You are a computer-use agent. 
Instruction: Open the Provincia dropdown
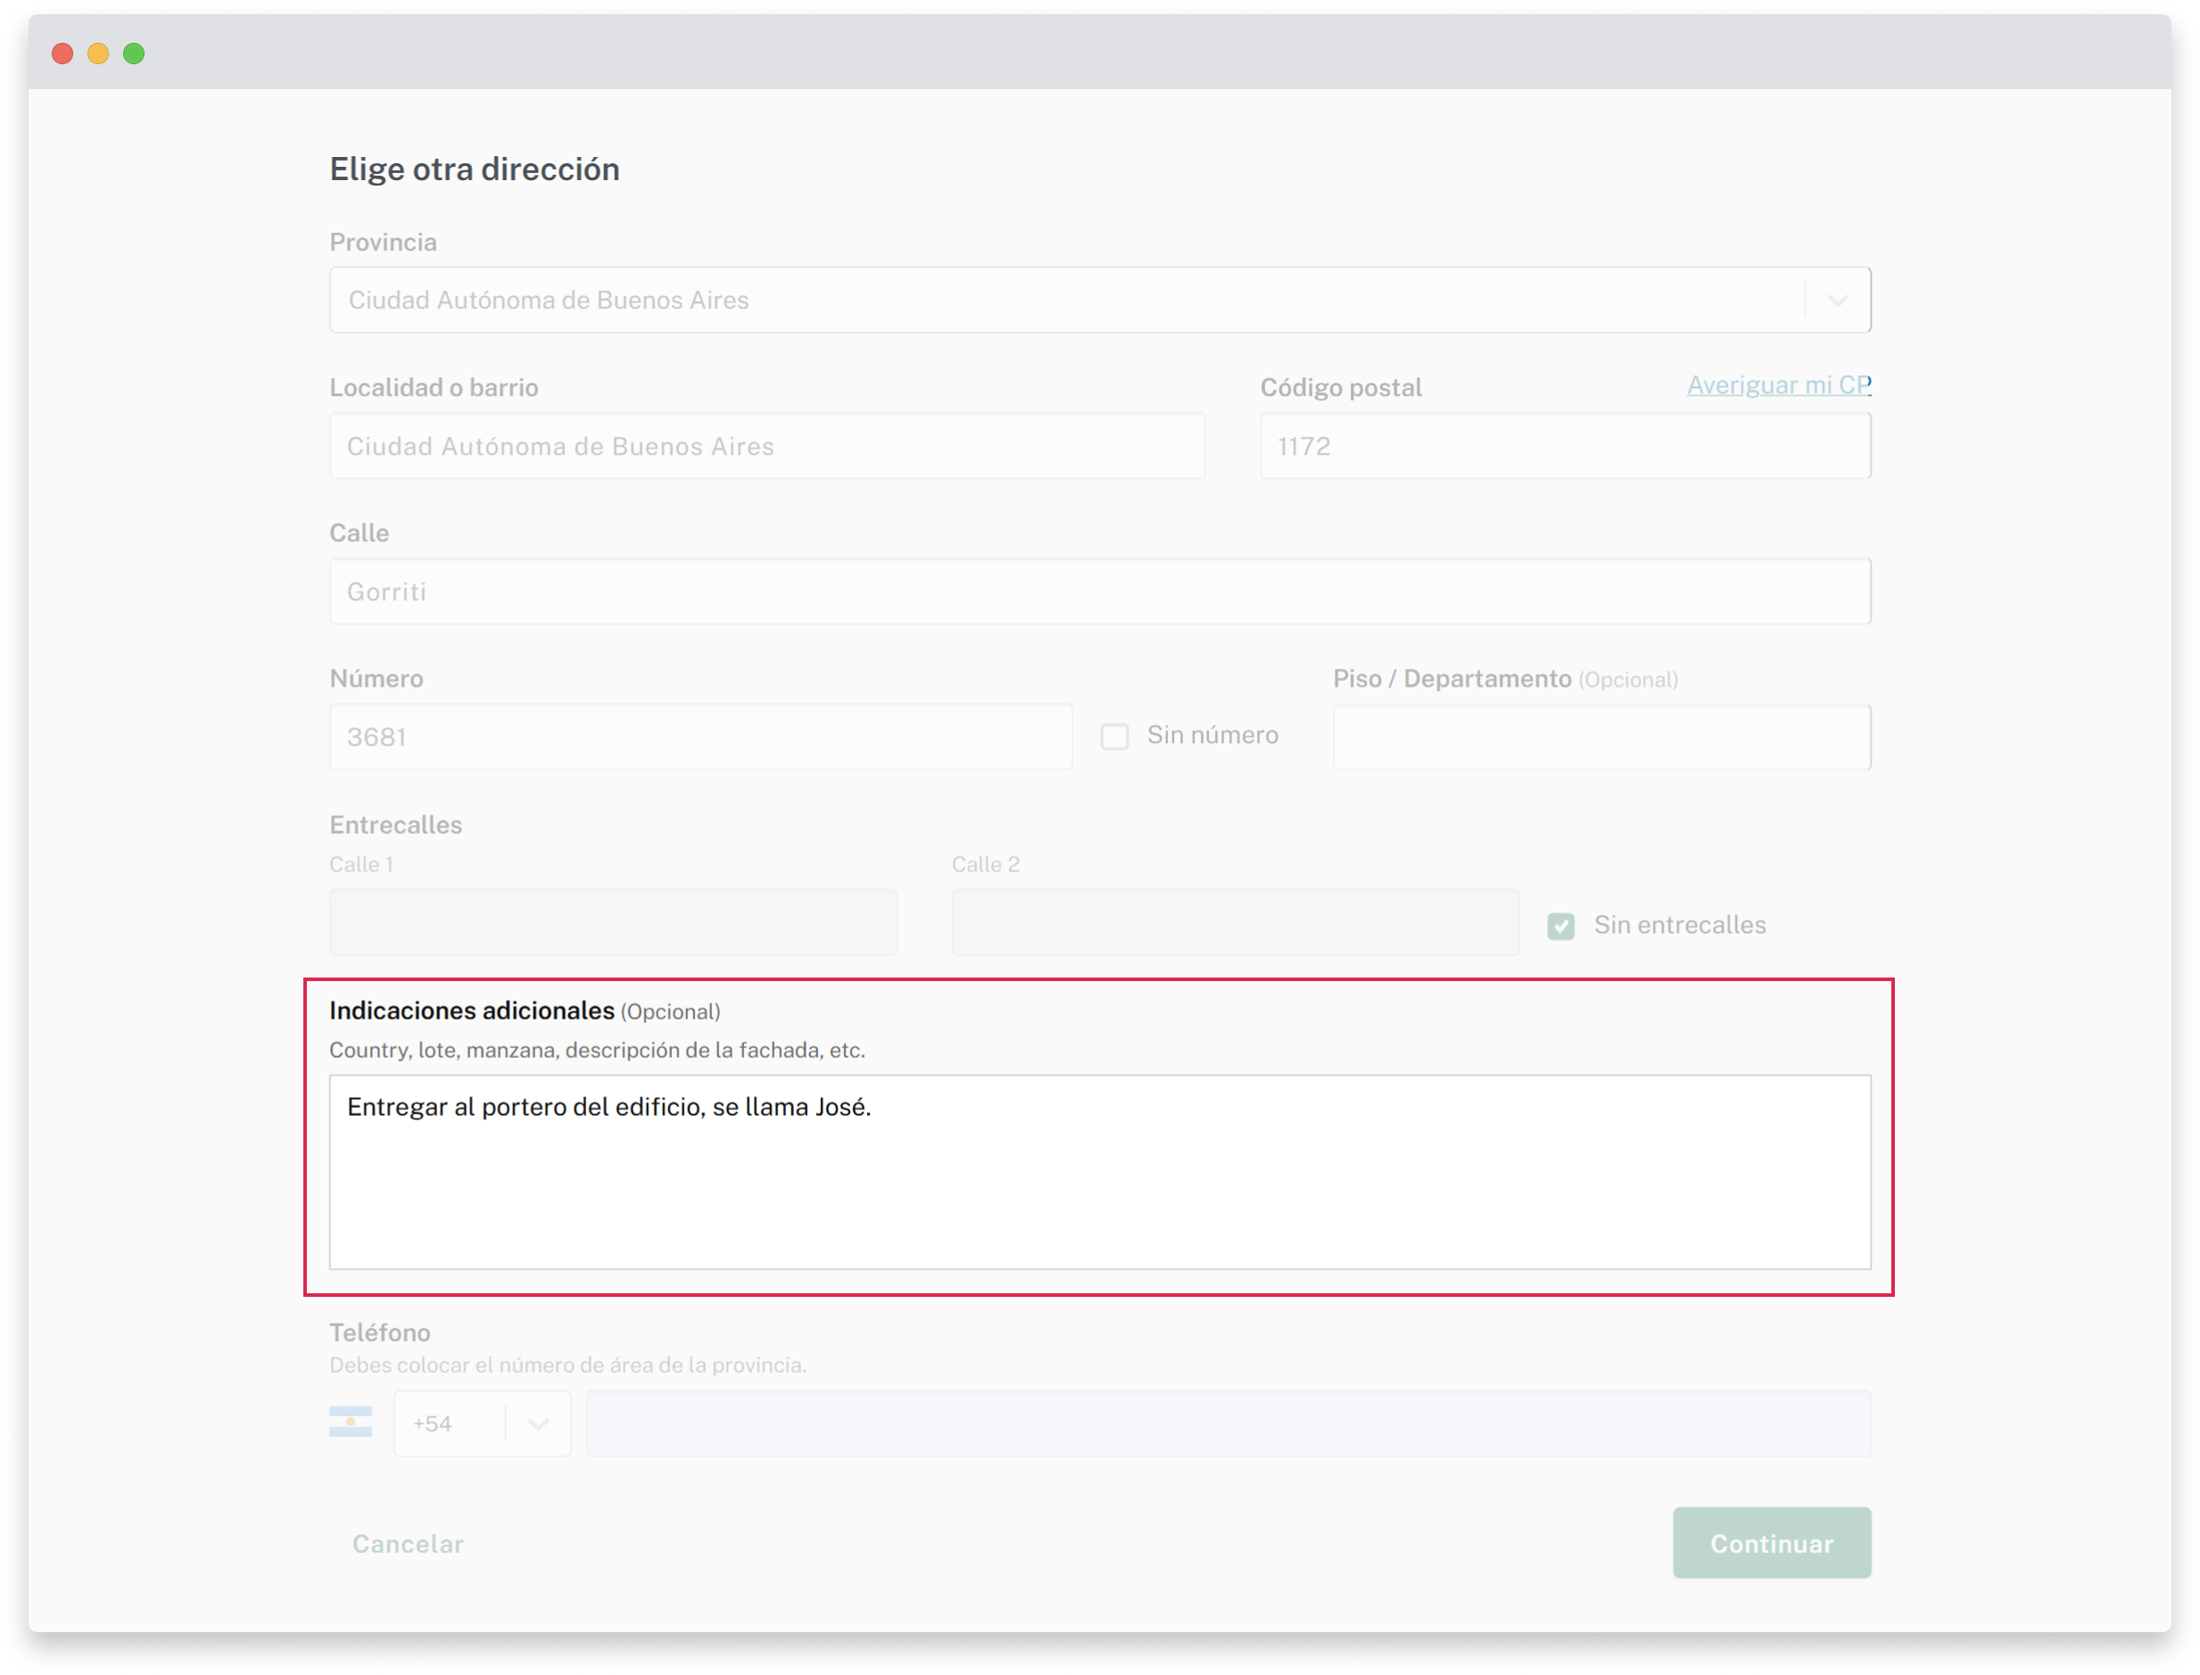coord(1067,300)
